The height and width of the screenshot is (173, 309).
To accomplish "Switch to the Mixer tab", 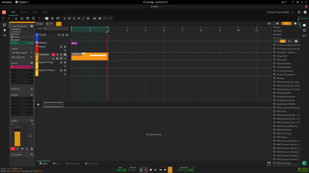I will (x=57, y=164).
